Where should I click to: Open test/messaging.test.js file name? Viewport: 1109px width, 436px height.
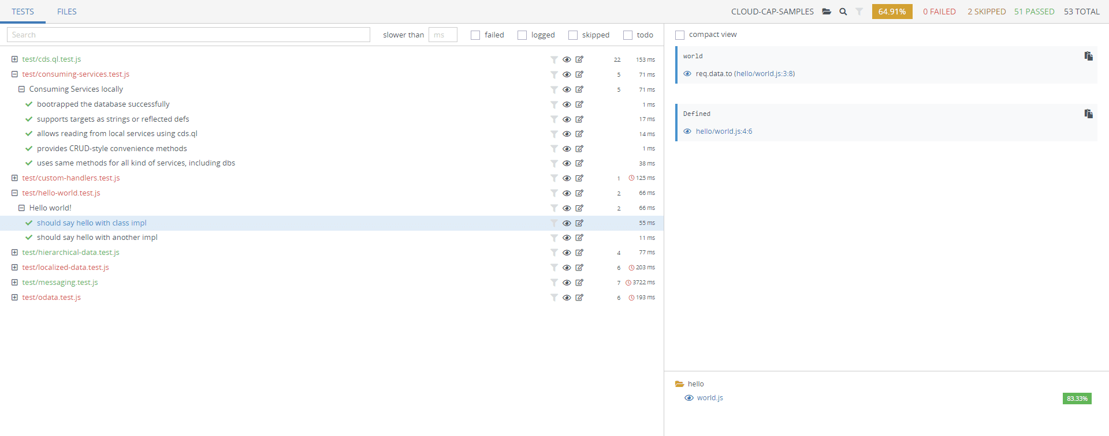click(60, 283)
